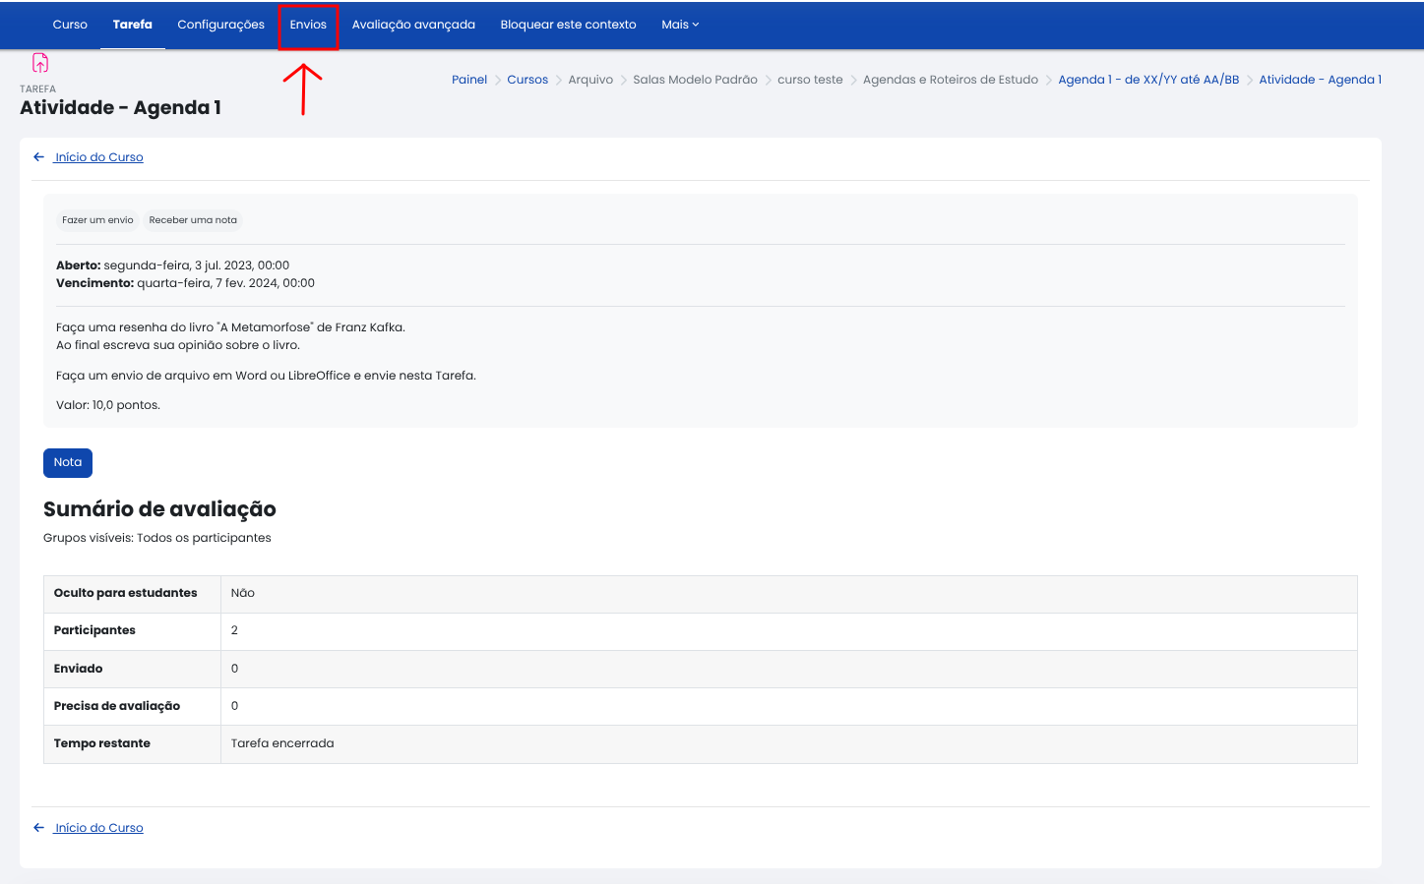This screenshot has width=1424, height=884.
Task: Click the Enviado row label
Action: tap(78, 669)
